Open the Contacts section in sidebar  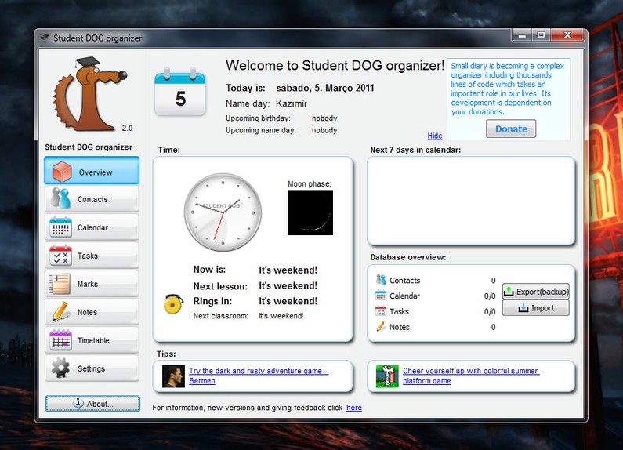pyautogui.click(x=92, y=199)
